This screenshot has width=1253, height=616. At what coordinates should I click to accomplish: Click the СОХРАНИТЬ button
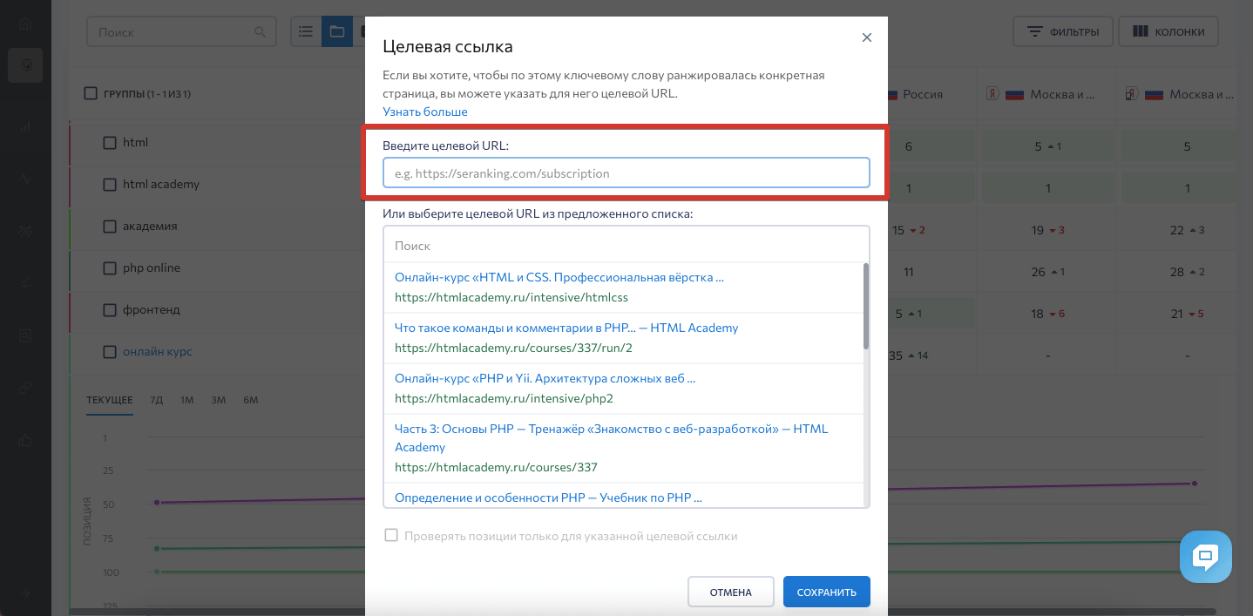(826, 592)
